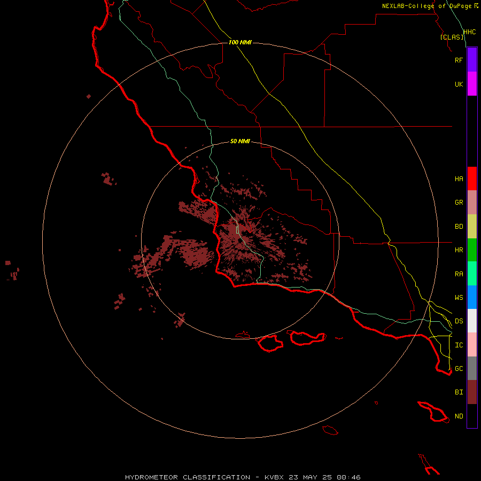The height and width of the screenshot is (481, 481).
Task: Click the NEXLAB-College of DuPage text
Action: [x=426, y=6]
